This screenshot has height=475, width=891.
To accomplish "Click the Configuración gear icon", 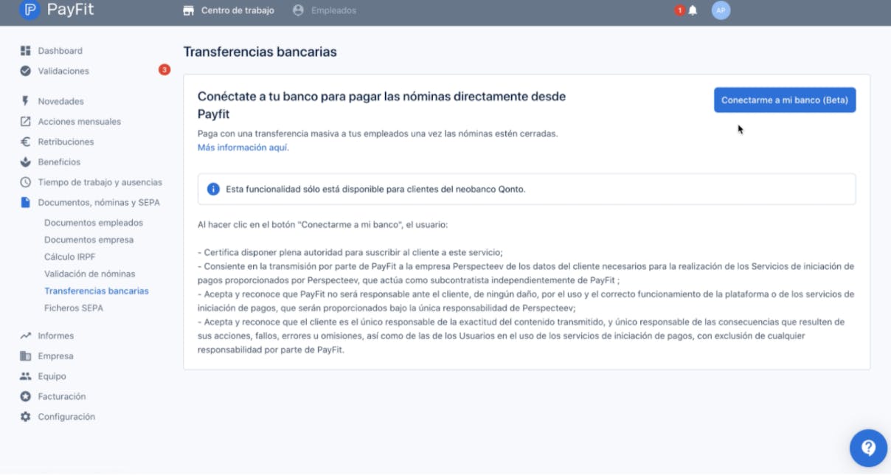I will 26,417.
